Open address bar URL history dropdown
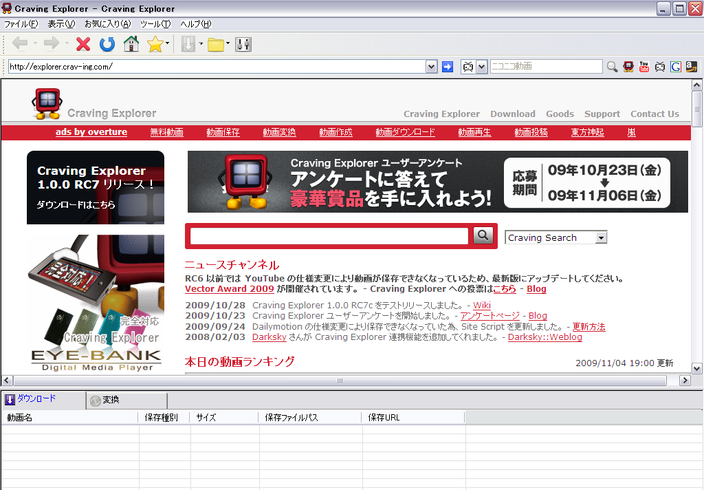This screenshot has width=704, height=490. (431, 67)
